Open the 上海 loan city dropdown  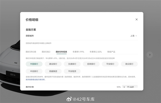pyautogui.click(x=134, y=36)
